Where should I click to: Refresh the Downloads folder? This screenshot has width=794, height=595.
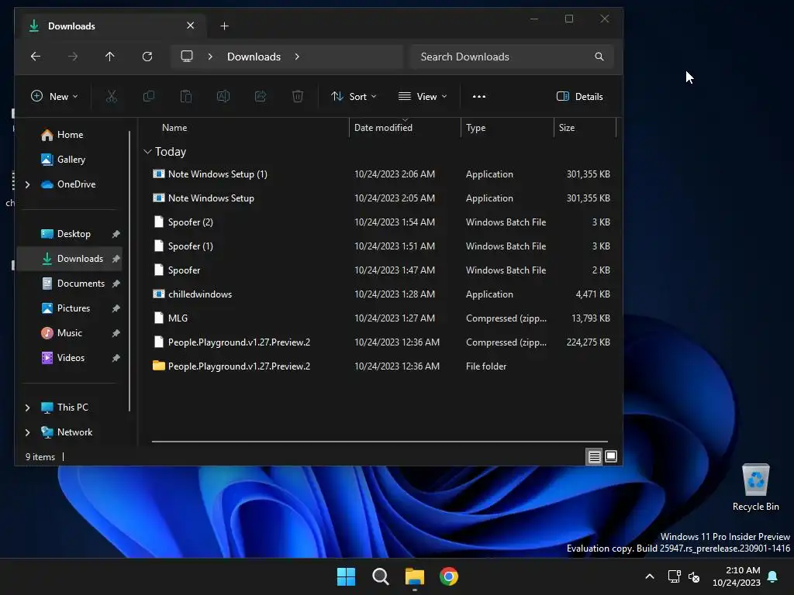click(147, 56)
